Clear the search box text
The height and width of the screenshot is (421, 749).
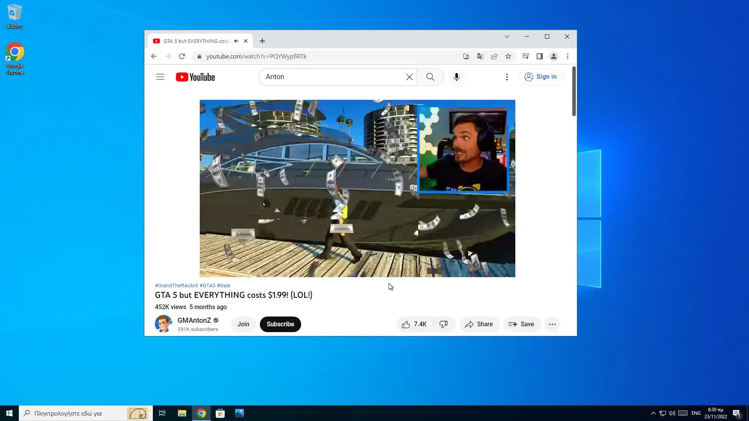pyautogui.click(x=409, y=77)
